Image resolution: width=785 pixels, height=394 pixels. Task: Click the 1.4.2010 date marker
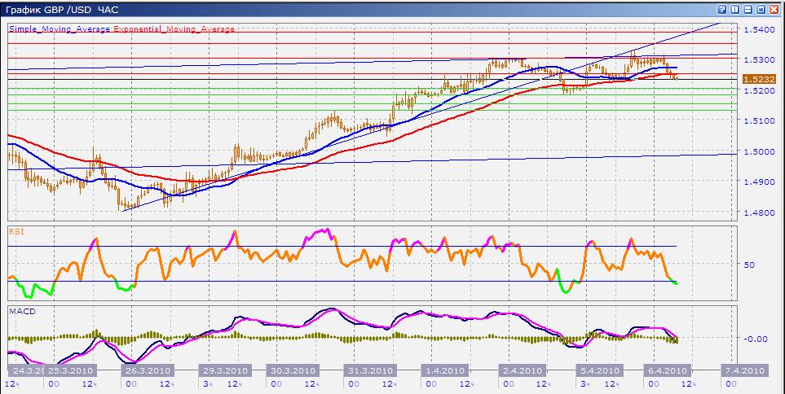(444, 370)
